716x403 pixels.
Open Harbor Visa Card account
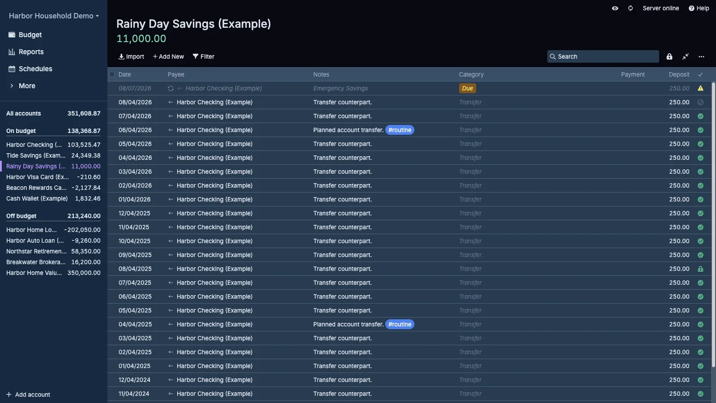[53, 177]
